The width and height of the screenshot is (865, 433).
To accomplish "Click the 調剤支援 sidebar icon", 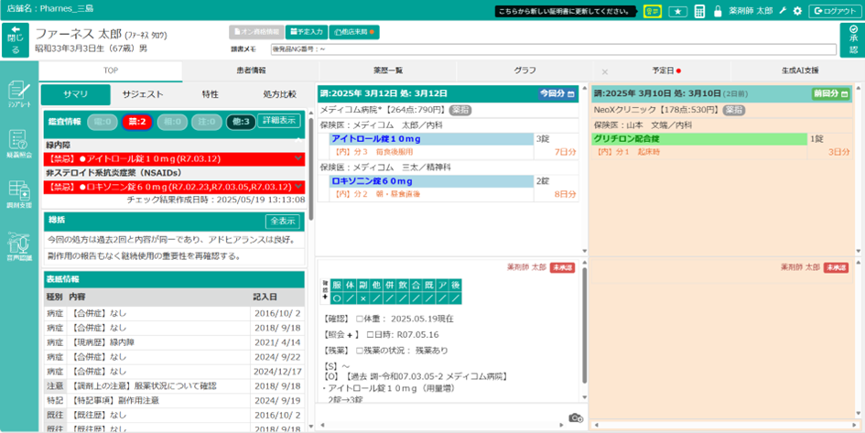I will (18, 193).
